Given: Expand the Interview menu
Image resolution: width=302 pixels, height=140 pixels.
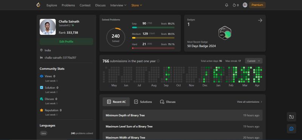Looking at the screenshot, I should 118,5.
